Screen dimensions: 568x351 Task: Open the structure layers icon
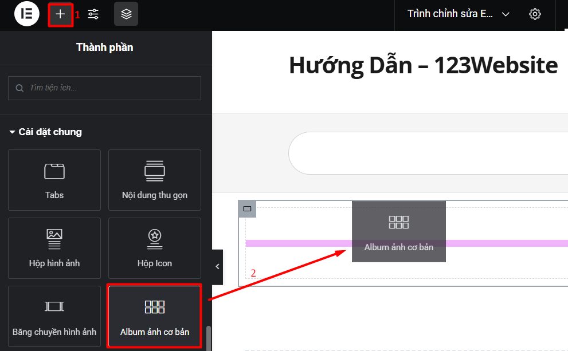tap(126, 14)
